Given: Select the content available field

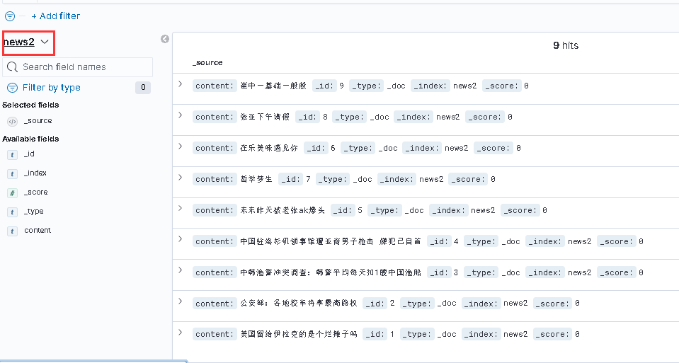Looking at the screenshot, I should (38, 230).
